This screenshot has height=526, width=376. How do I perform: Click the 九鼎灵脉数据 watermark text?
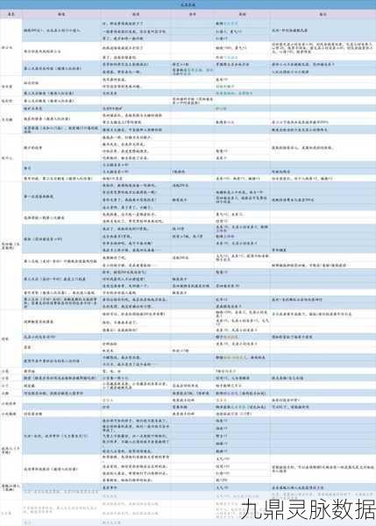point(309,509)
